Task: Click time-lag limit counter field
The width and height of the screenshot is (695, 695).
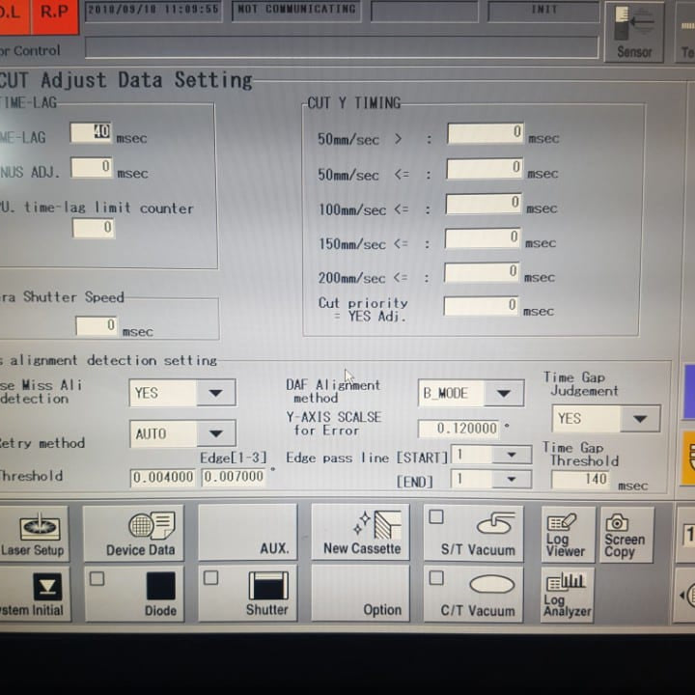Action: (x=94, y=228)
